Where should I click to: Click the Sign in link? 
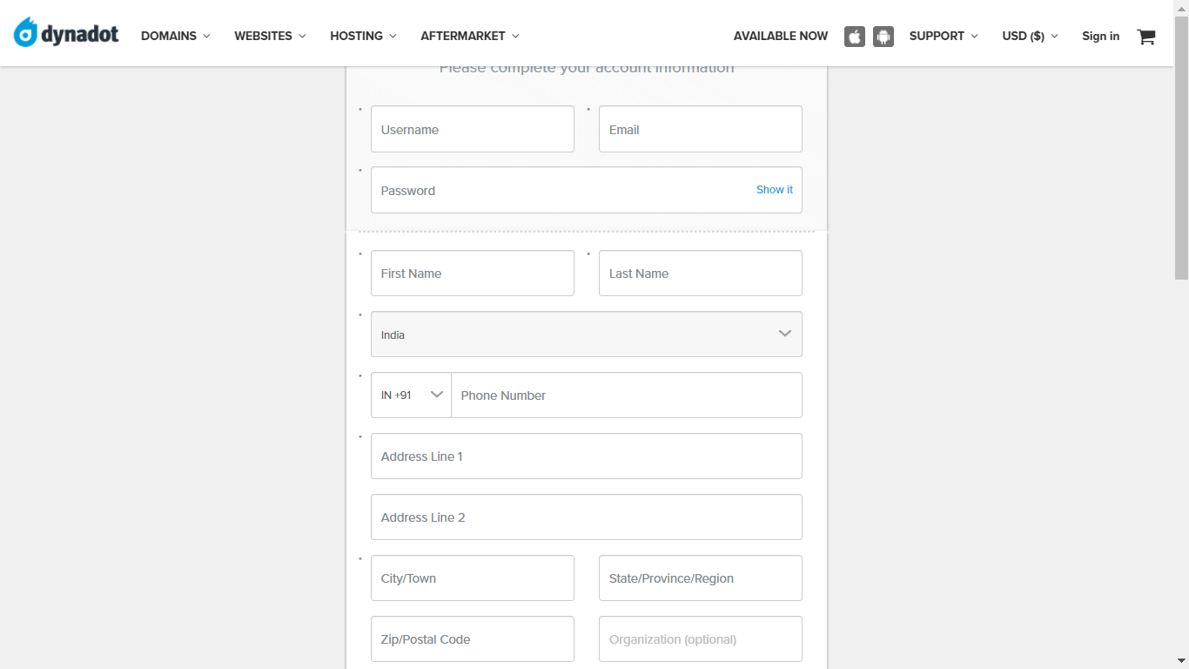[x=1101, y=36]
